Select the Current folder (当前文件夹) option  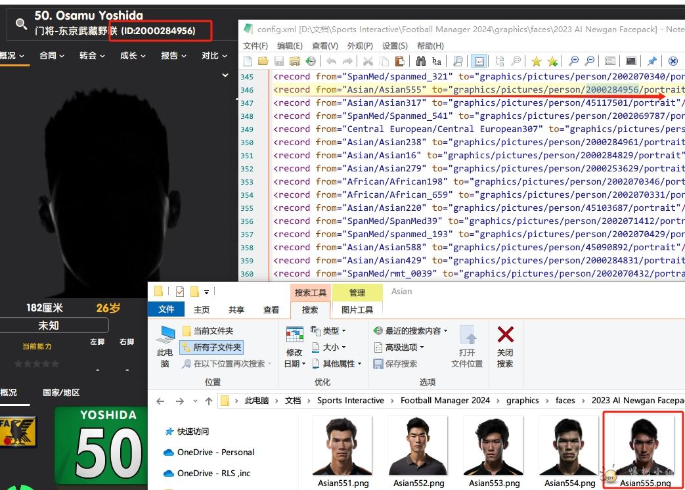208,331
